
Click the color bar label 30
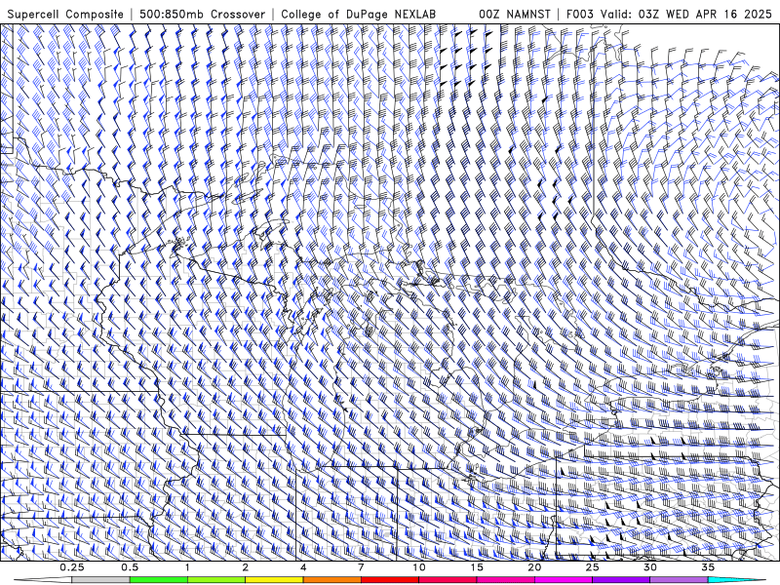650,567
